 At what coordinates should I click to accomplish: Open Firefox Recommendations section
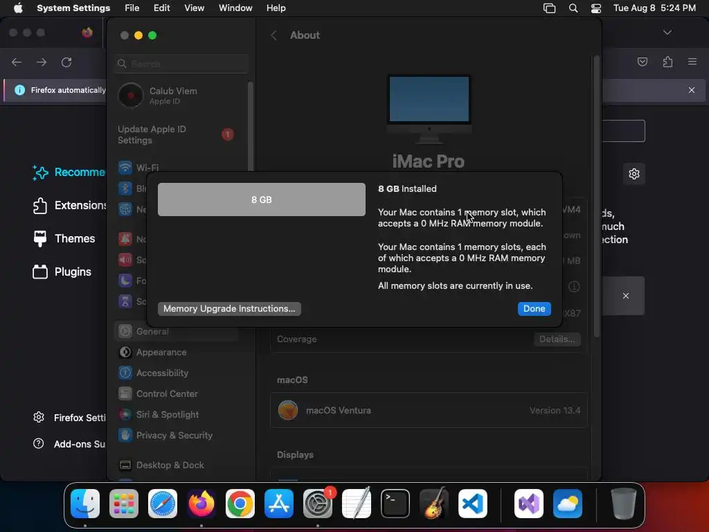tap(69, 172)
